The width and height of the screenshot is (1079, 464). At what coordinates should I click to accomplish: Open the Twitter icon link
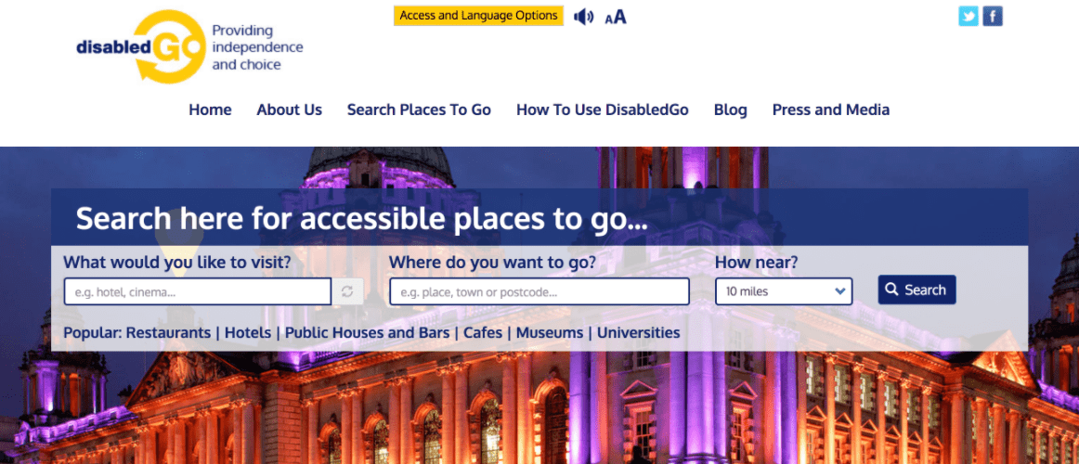click(968, 16)
